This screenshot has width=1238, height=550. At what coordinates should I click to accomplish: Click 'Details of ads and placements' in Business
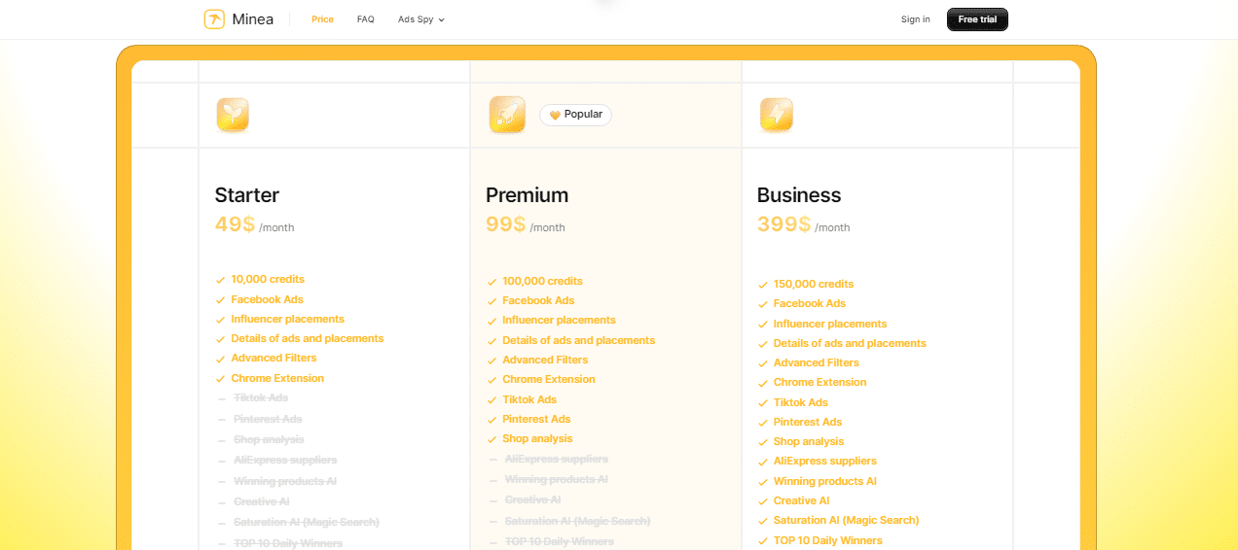(x=850, y=343)
